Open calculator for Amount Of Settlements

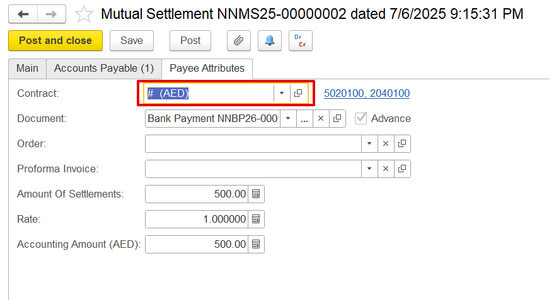256,194
